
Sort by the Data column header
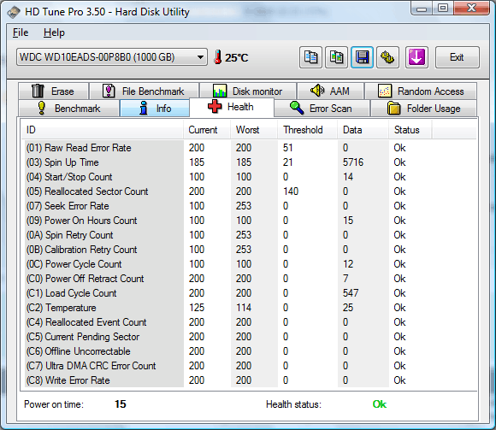pyautogui.click(x=363, y=130)
